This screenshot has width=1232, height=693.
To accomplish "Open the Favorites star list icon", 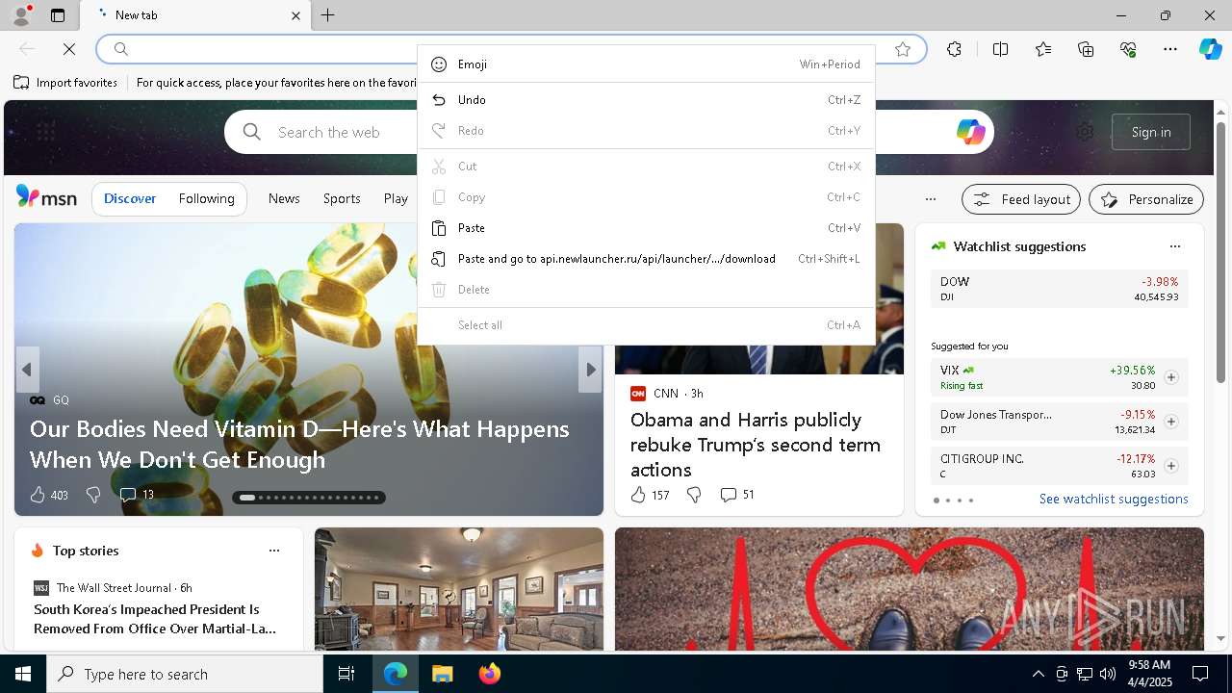I will [1043, 49].
